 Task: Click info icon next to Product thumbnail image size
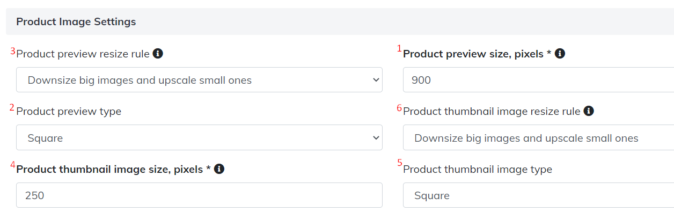(x=219, y=169)
